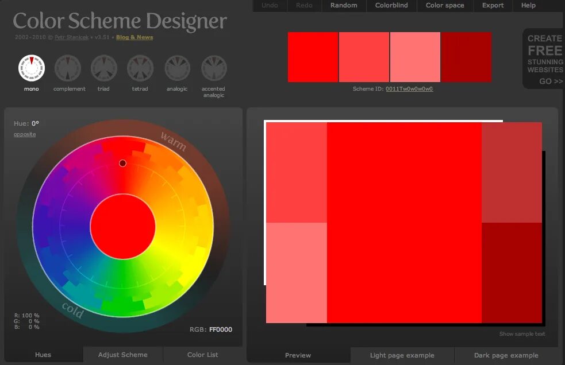
Task: Open the Export menu
Action: (493, 5)
